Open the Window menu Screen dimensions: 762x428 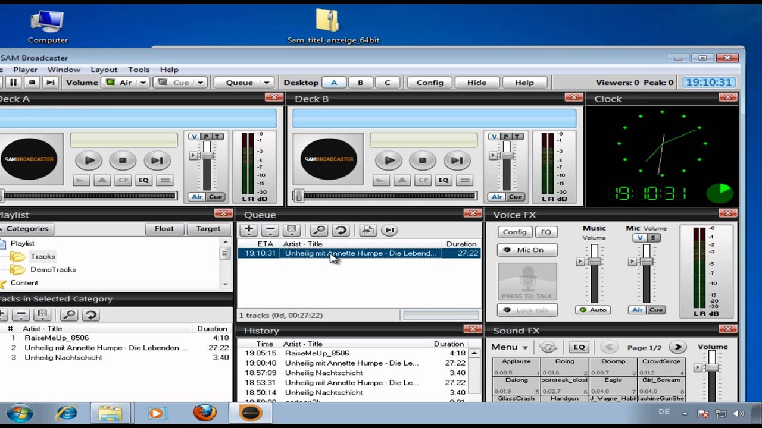(x=64, y=70)
